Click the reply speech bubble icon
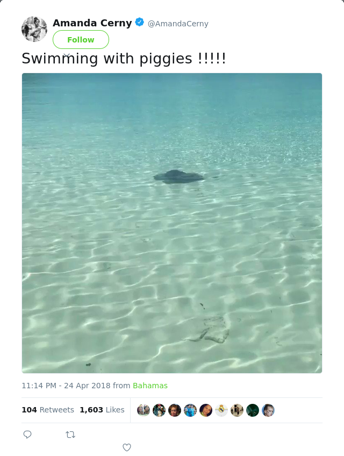Screen dimensions: 344x456 27,434
